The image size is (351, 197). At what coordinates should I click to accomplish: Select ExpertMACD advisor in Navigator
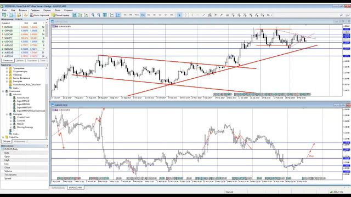point(23,101)
